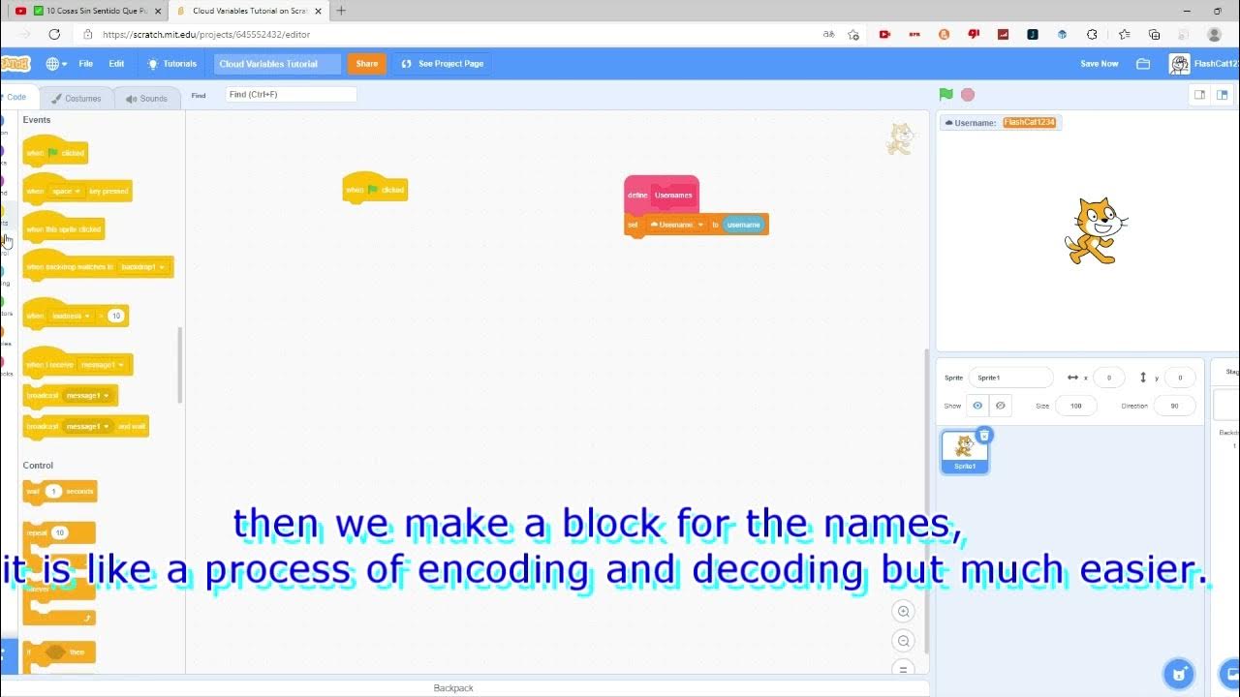
Task: Hide the sprite with crossed-eye button
Action: coord(1001,406)
